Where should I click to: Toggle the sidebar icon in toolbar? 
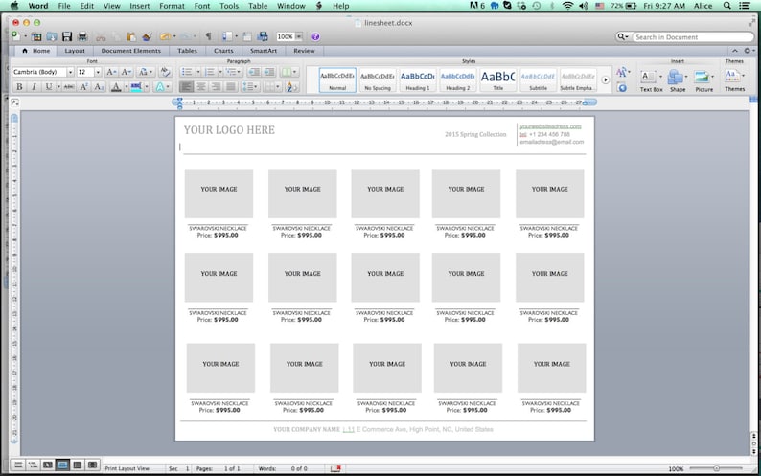pyautogui.click(x=227, y=36)
